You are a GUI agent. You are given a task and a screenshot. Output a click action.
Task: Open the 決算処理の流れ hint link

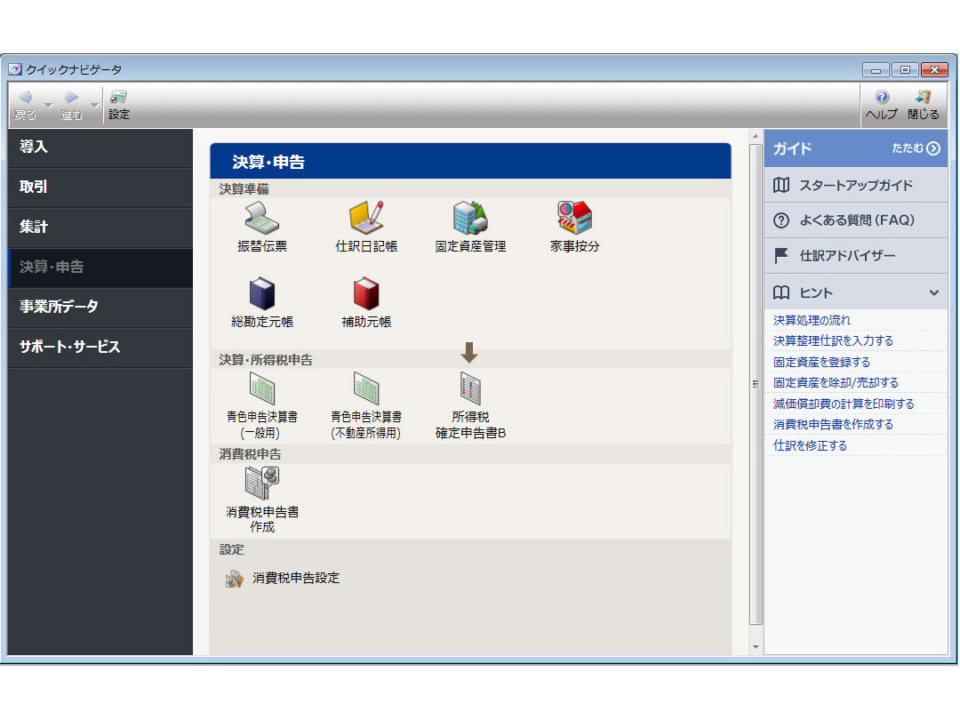pyautogui.click(x=812, y=320)
